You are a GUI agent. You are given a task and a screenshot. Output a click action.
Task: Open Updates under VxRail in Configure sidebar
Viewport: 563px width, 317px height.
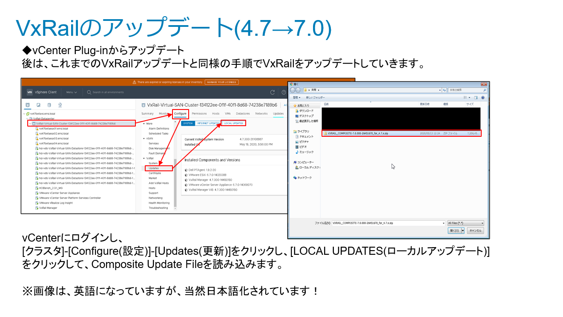coord(154,168)
